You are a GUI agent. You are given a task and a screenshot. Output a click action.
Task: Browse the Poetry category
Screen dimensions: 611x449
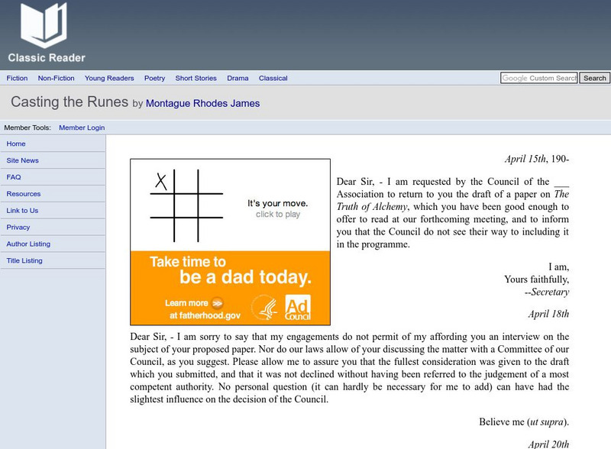[x=154, y=78]
